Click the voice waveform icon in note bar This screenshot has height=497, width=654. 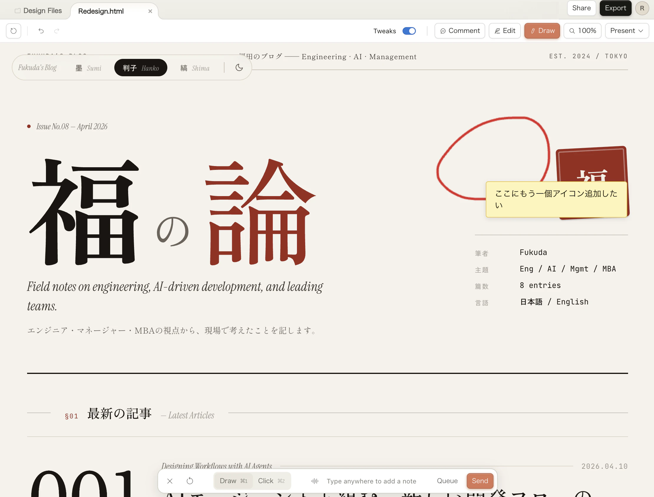(315, 481)
